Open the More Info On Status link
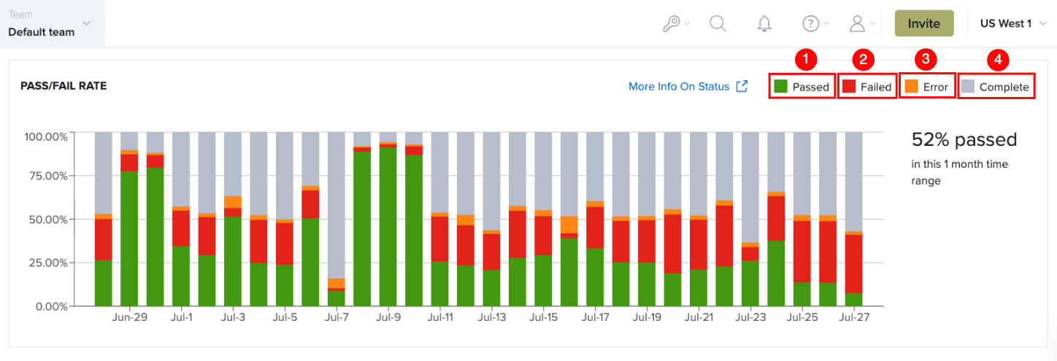This screenshot has width=1057, height=361. [679, 86]
